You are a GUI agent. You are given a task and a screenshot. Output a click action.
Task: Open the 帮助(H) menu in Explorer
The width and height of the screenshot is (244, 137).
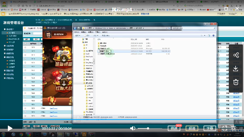click(x=105, y=32)
